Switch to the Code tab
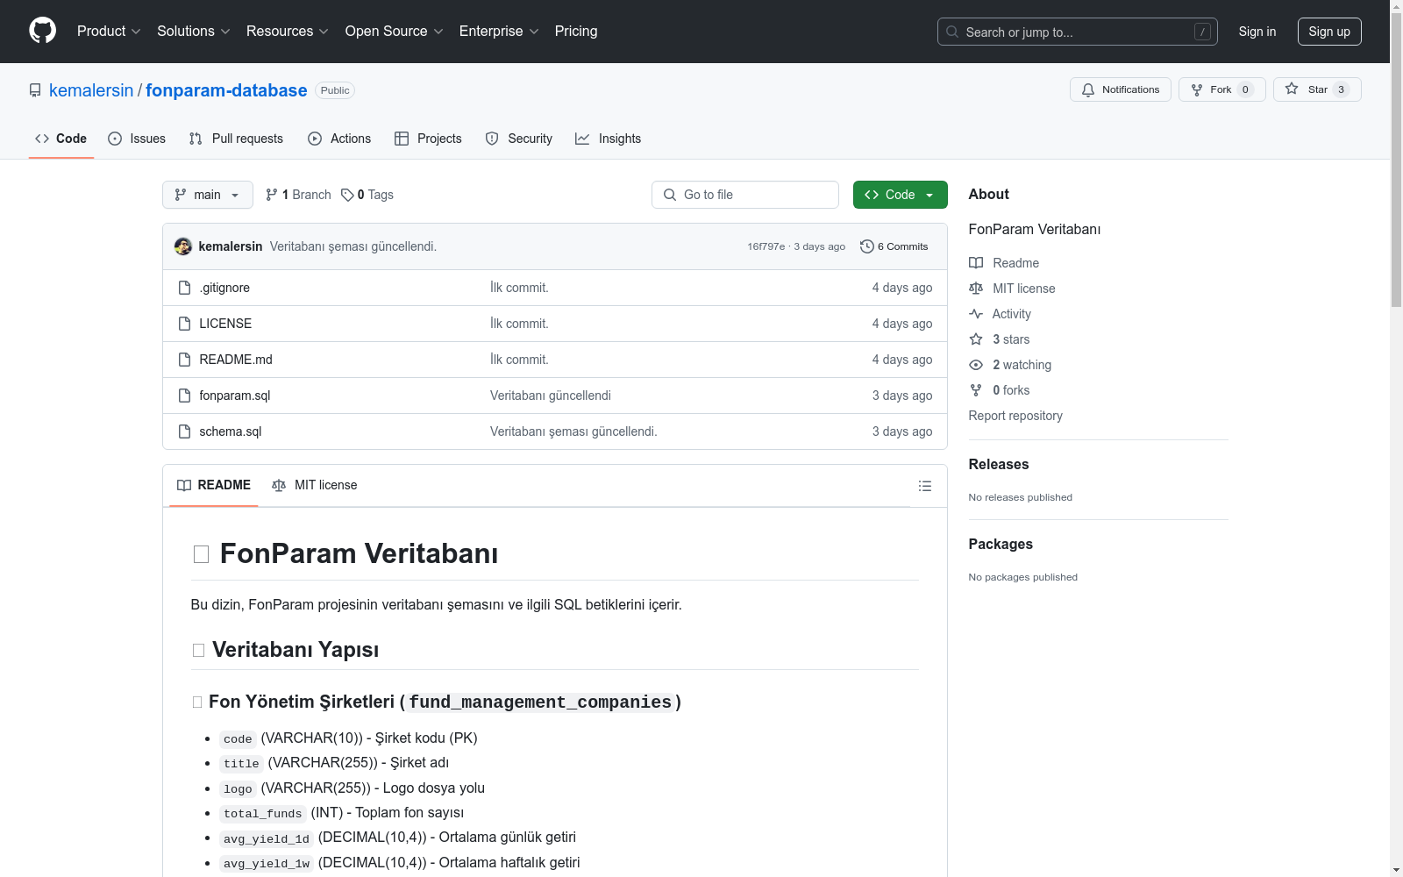Image resolution: width=1403 pixels, height=877 pixels. point(61,139)
